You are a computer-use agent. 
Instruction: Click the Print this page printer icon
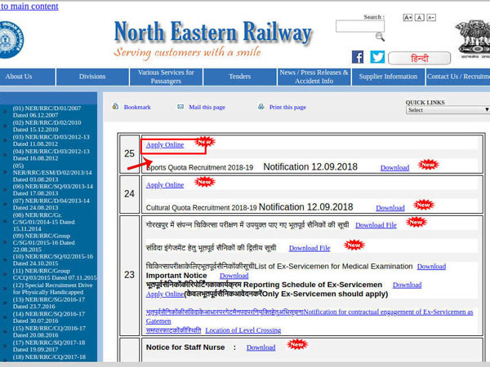tap(261, 107)
